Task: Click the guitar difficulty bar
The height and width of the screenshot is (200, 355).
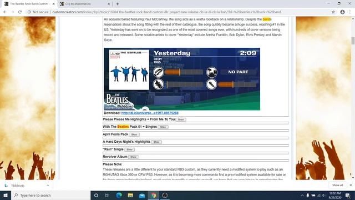Action: [184, 72]
